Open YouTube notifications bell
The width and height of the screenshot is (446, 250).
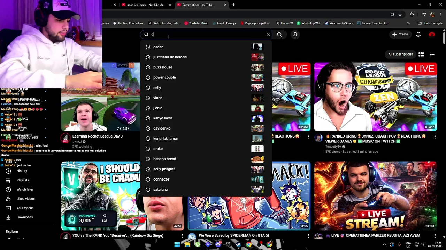418,34
